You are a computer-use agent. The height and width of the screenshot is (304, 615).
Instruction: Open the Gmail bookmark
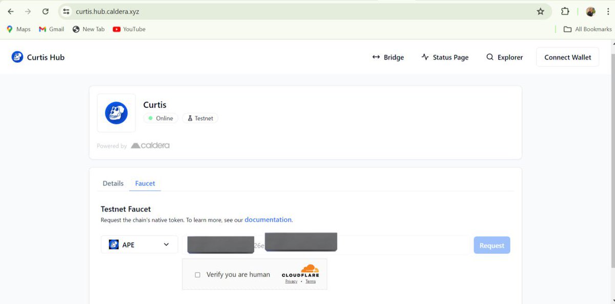[51, 29]
